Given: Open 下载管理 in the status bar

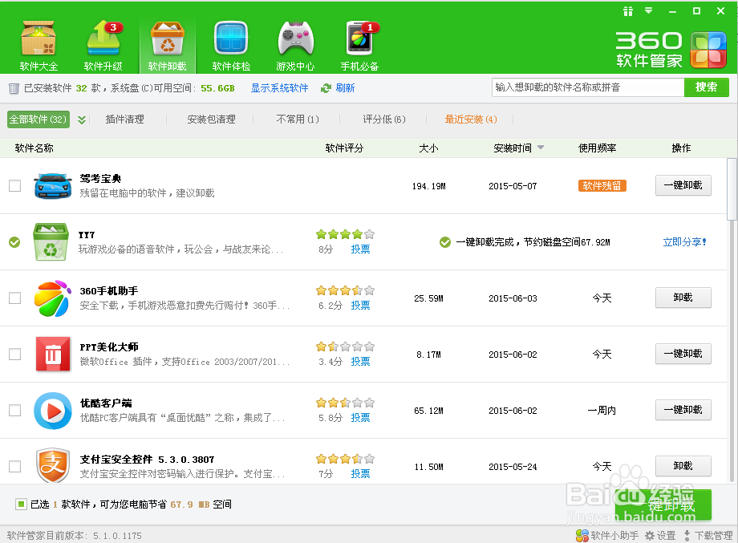Looking at the screenshot, I should click(708, 536).
